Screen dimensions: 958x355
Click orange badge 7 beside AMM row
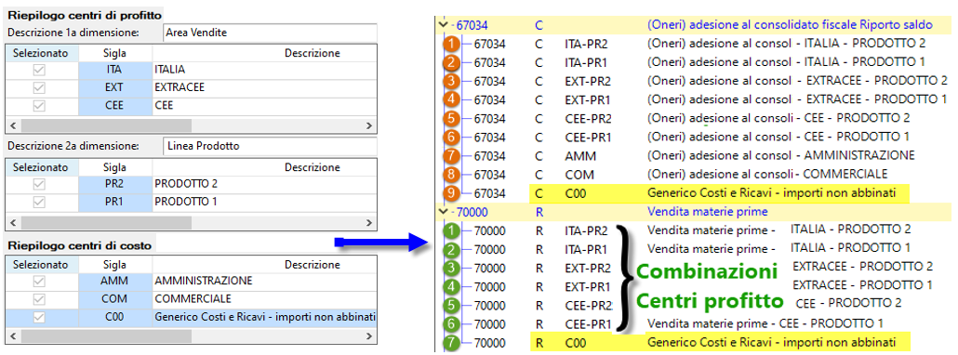[x=451, y=155]
